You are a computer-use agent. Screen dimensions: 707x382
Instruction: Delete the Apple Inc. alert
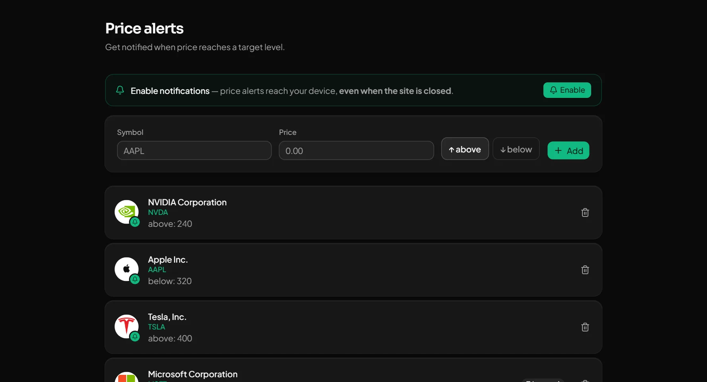pyautogui.click(x=585, y=270)
